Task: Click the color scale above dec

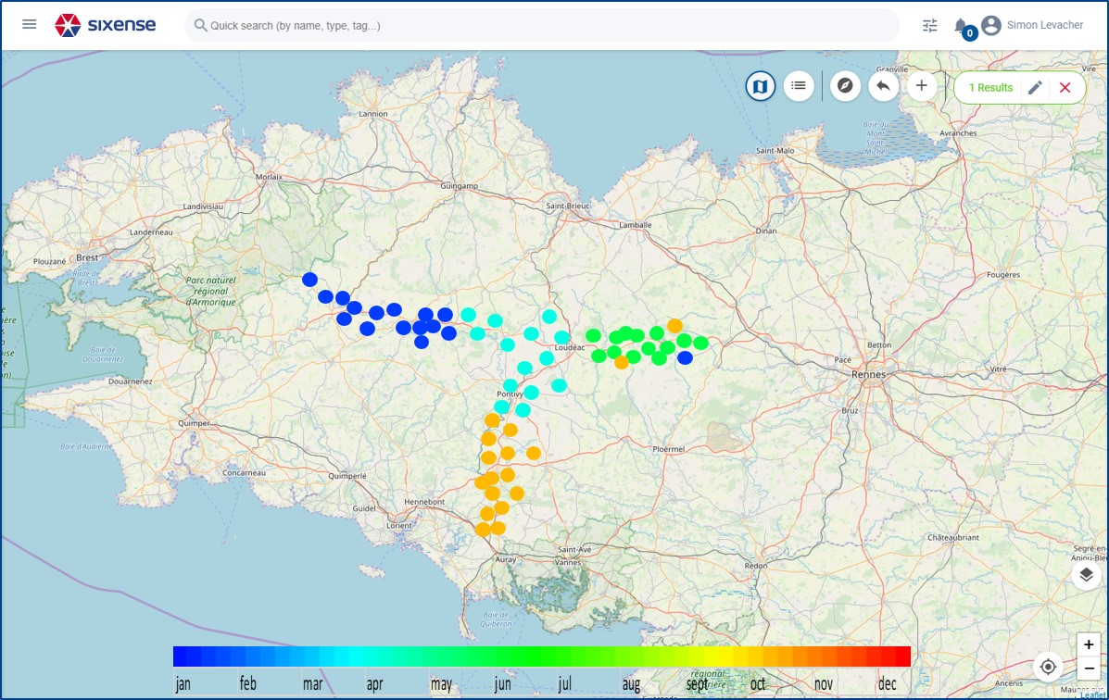Action: point(888,656)
